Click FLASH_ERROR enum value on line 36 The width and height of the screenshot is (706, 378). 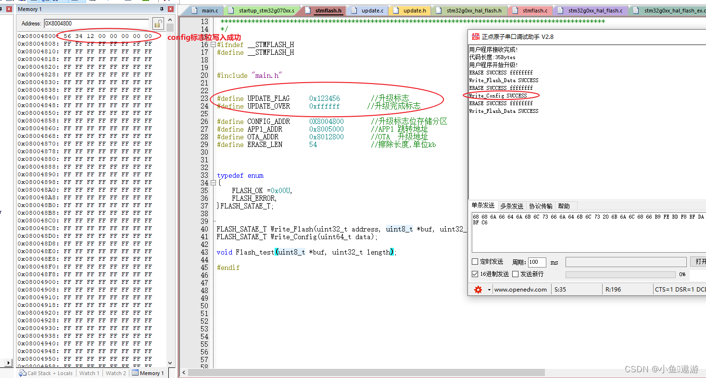pyautogui.click(x=254, y=198)
